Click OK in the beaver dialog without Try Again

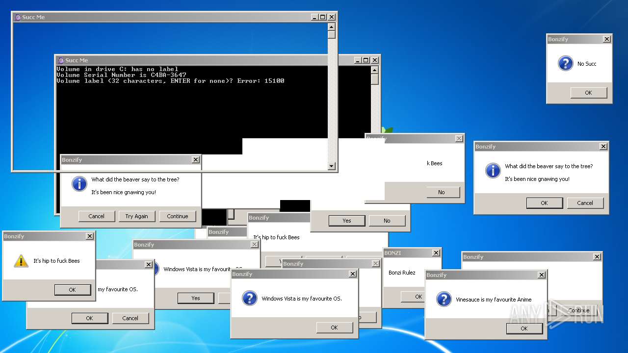coord(544,203)
